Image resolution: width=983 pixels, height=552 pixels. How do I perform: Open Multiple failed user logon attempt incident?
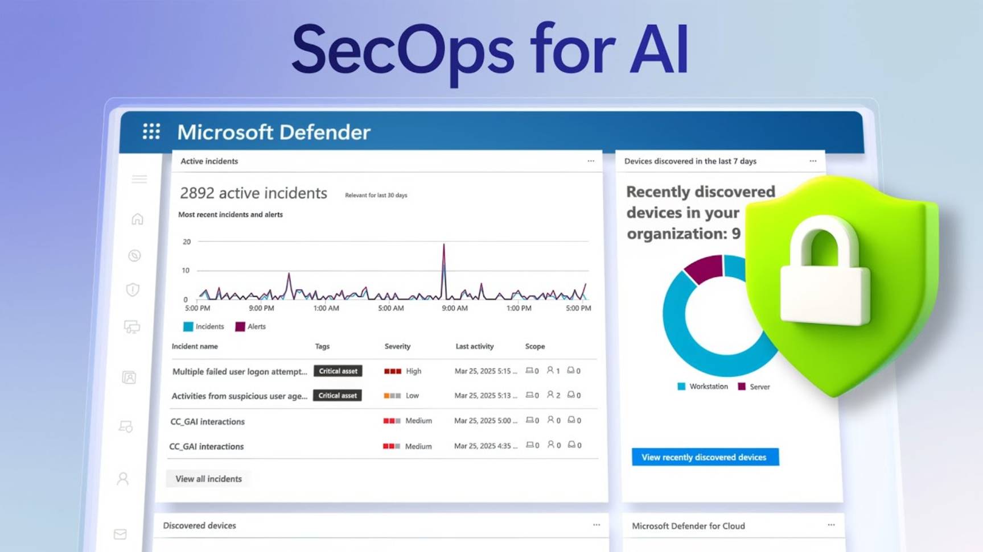click(240, 371)
